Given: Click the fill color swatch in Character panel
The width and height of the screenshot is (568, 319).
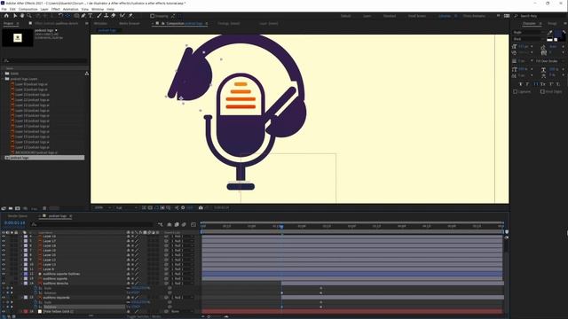Looking at the screenshot, I should coord(558,34).
